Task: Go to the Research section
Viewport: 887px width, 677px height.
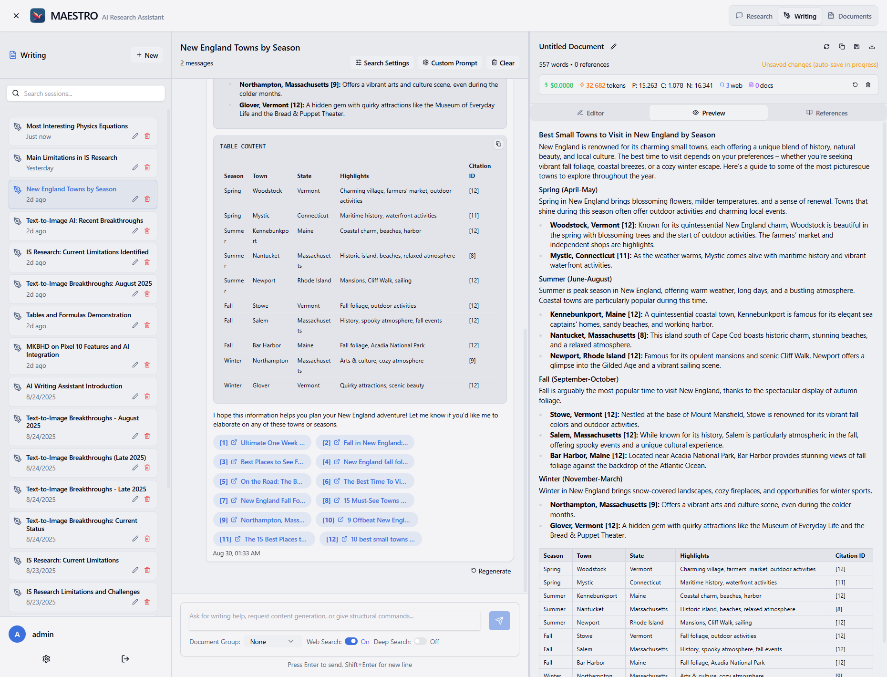Action: [754, 16]
